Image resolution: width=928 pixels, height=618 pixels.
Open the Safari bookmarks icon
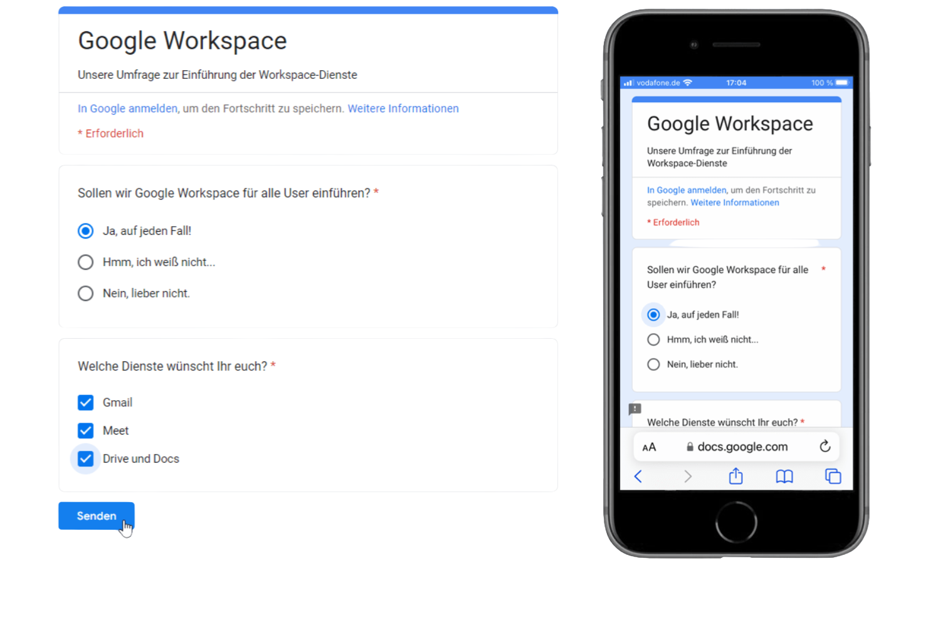(784, 476)
